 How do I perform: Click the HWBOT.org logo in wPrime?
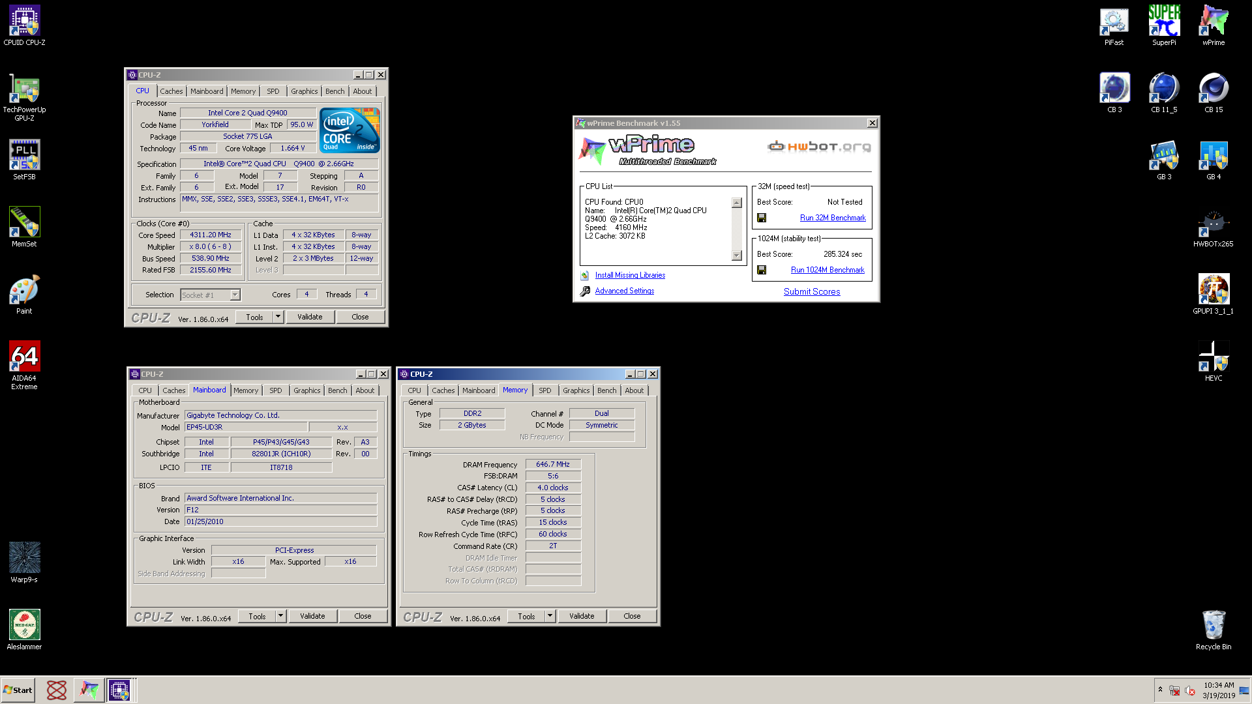pyautogui.click(x=819, y=146)
